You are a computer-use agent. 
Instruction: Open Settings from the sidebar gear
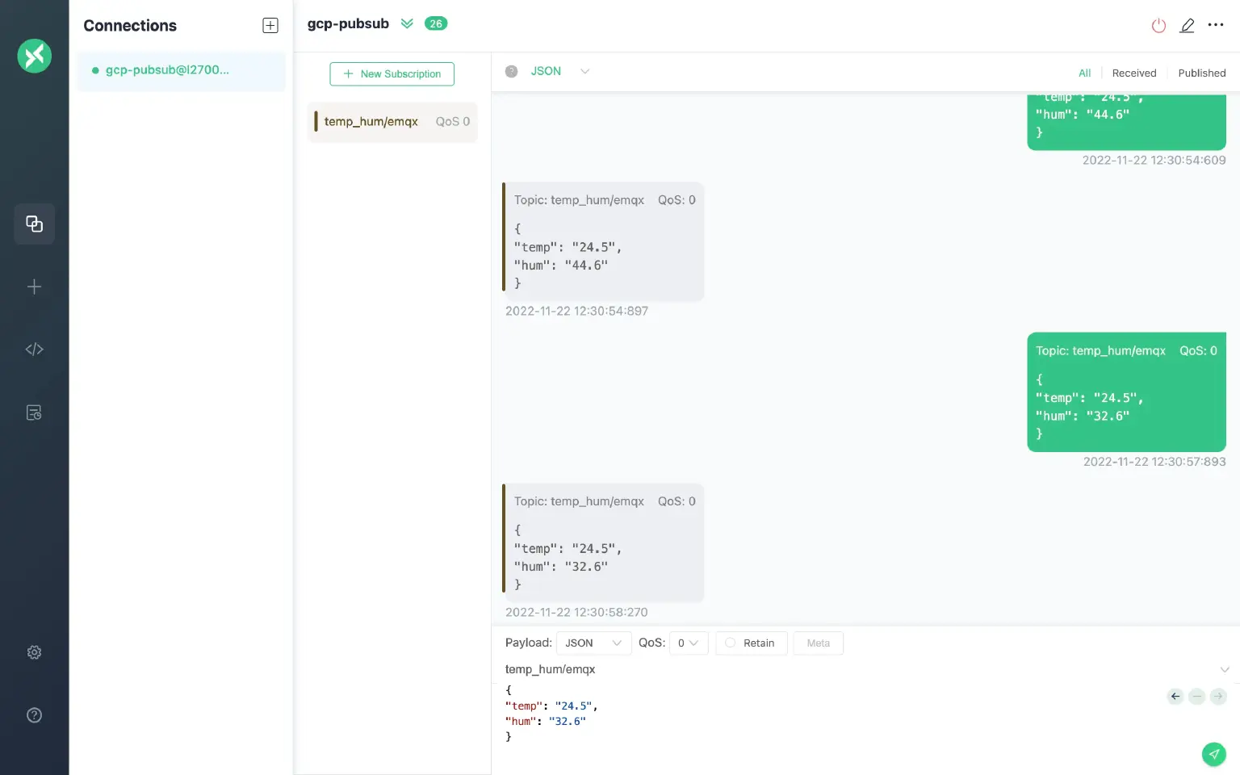click(34, 652)
